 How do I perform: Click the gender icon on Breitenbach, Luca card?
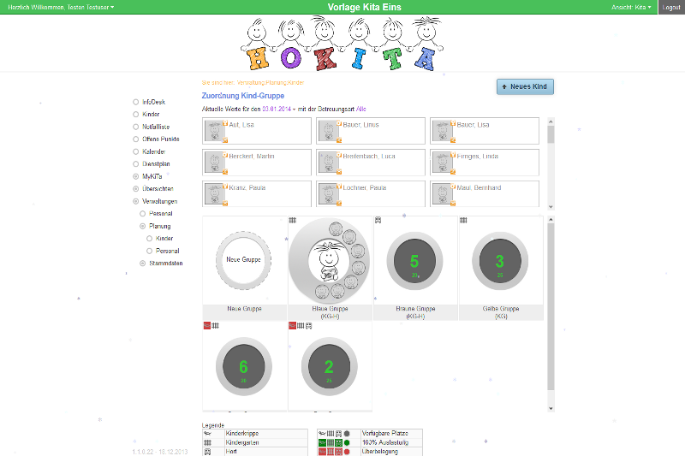click(x=339, y=155)
